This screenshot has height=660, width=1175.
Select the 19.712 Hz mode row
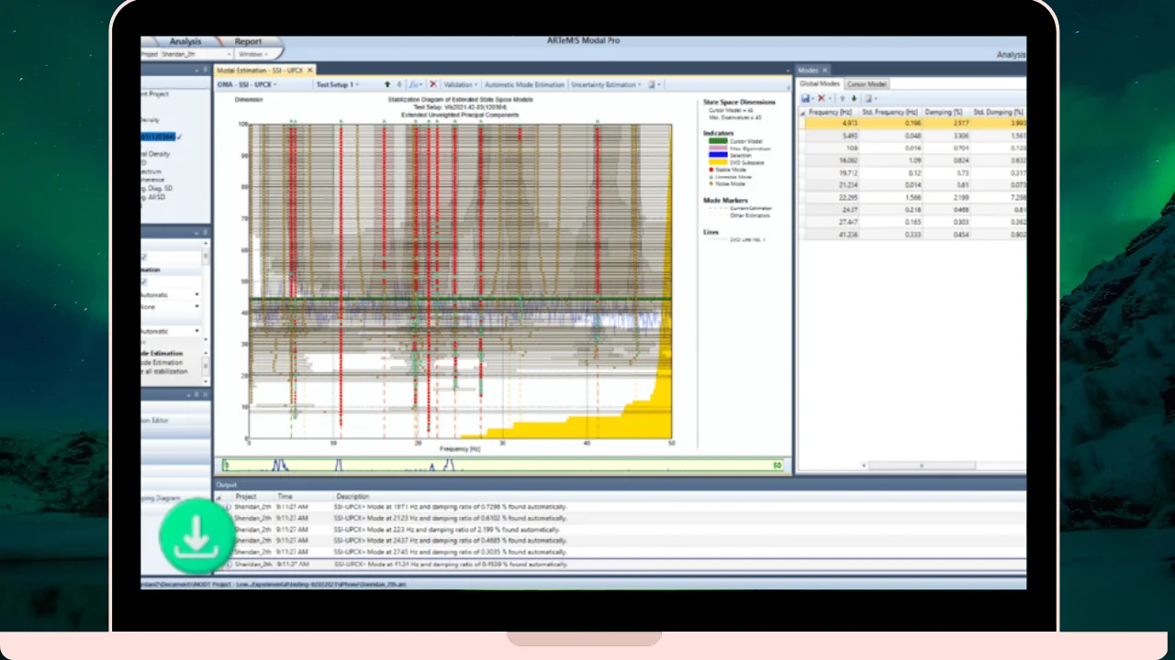point(912,172)
